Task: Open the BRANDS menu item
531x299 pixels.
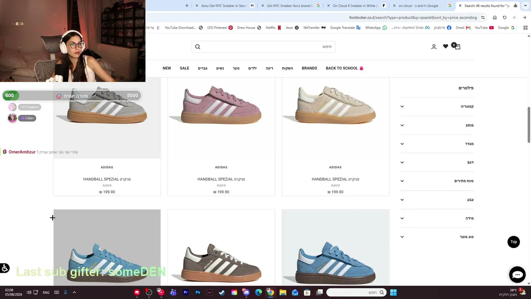Action: click(x=309, y=68)
